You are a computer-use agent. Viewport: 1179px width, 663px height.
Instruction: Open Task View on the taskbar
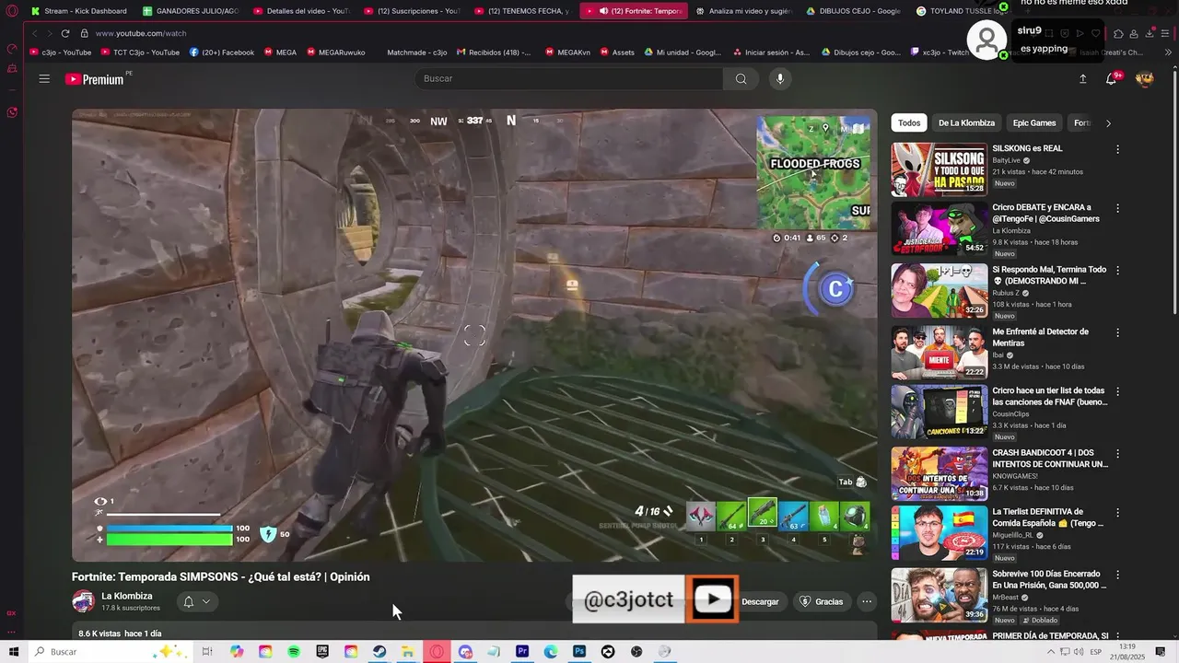pyautogui.click(x=207, y=652)
